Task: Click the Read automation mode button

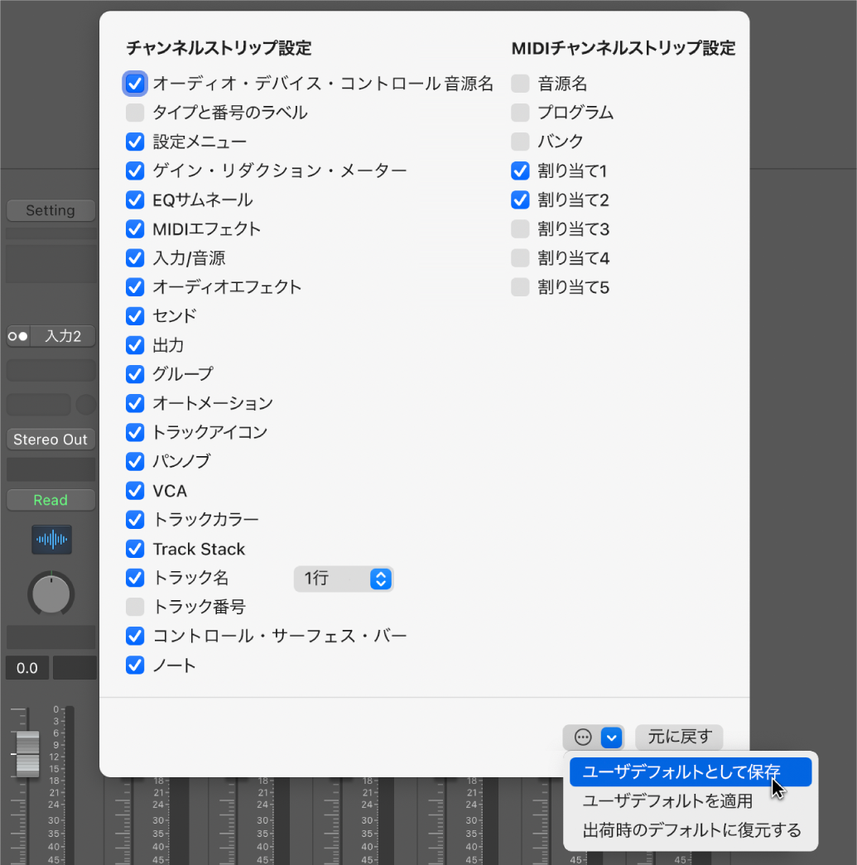Action: point(51,499)
